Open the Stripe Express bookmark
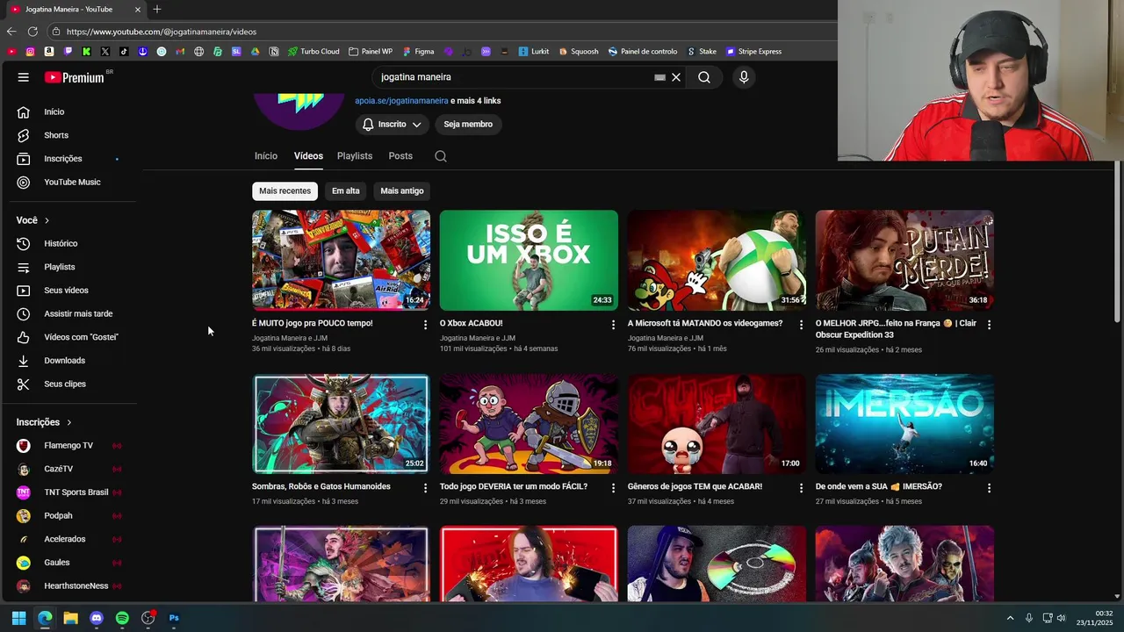The width and height of the screenshot is (1124, 632). (753, 52)
